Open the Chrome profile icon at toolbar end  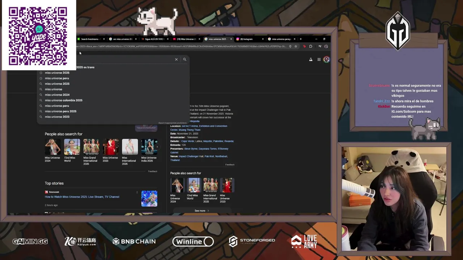point(326,46)
